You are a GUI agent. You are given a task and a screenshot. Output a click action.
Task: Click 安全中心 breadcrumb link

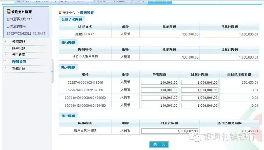69,13
